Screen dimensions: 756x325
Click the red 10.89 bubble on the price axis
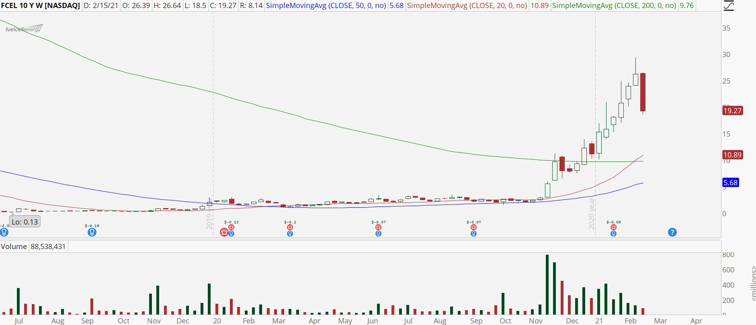733,155
